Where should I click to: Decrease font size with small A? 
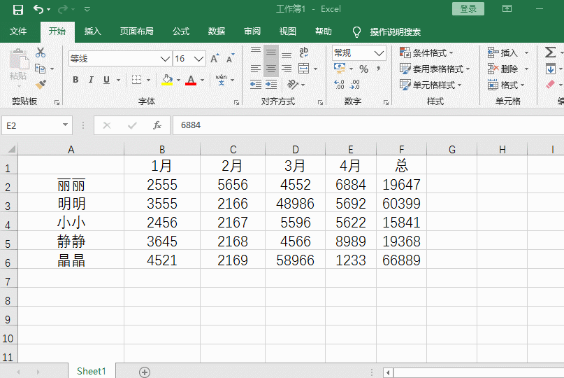pos(230,58)
